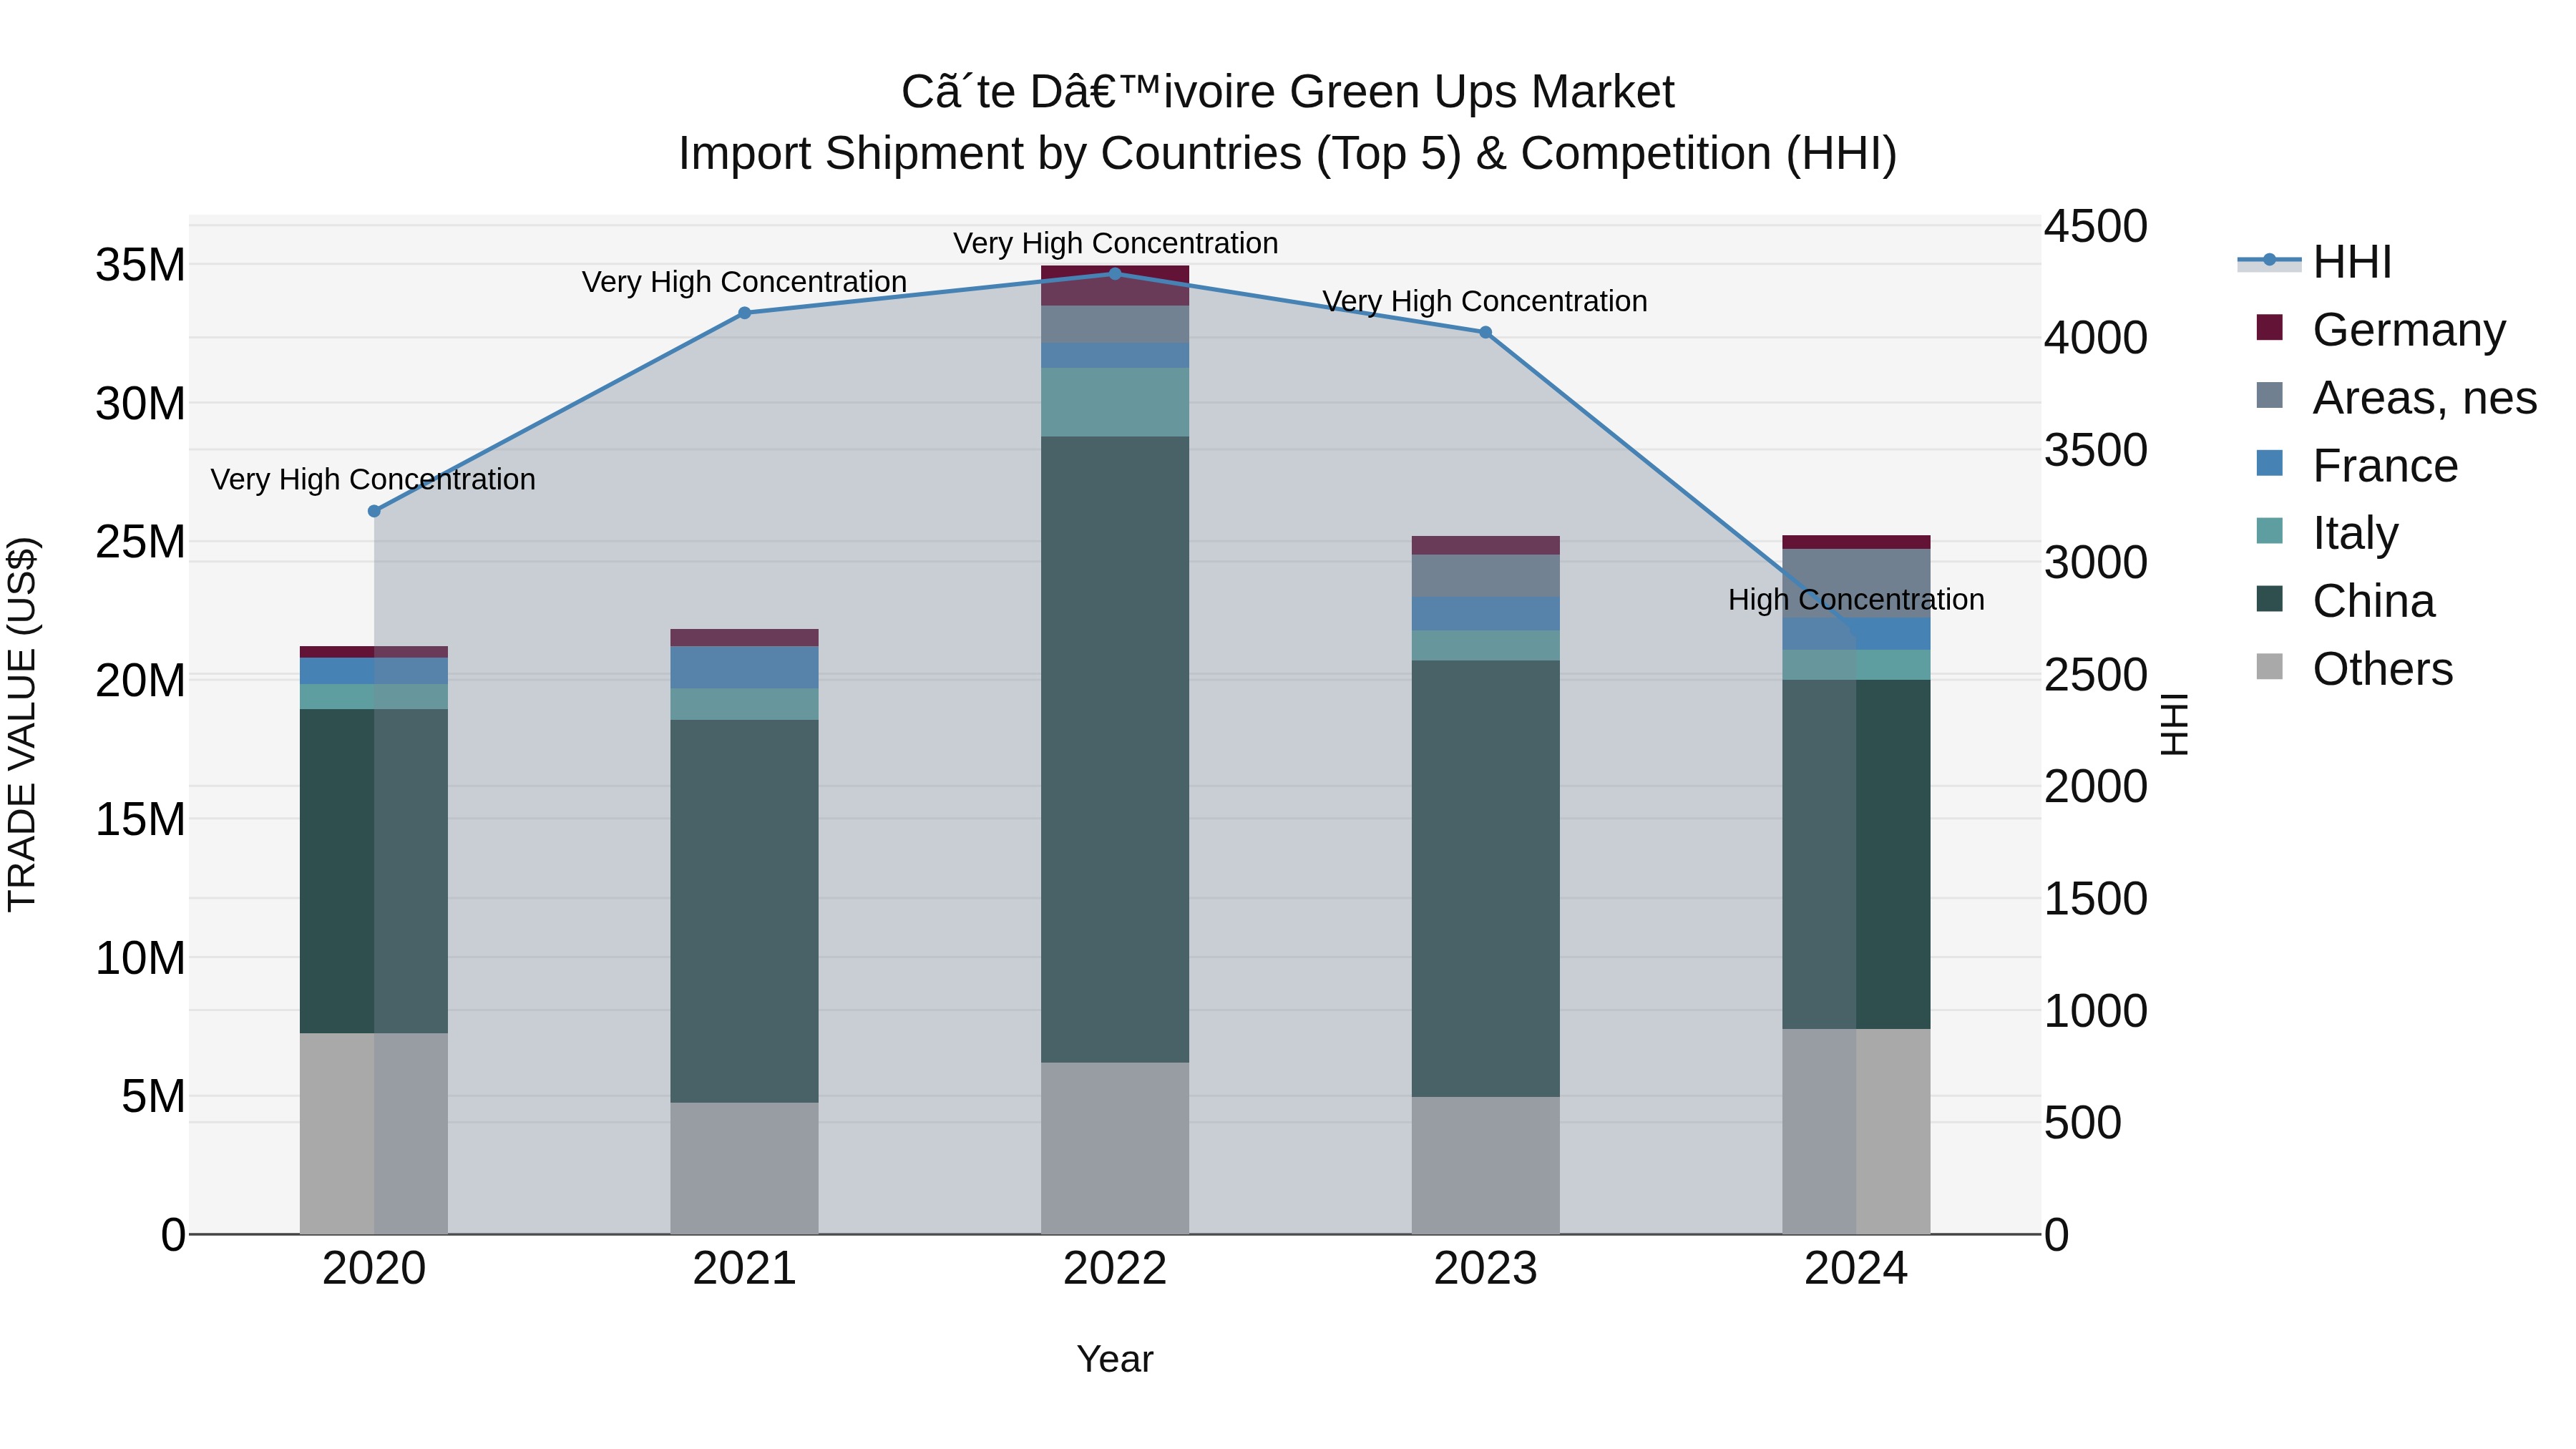Click the Areas, nes segment of 2023 bar

tap(1485, 576)
